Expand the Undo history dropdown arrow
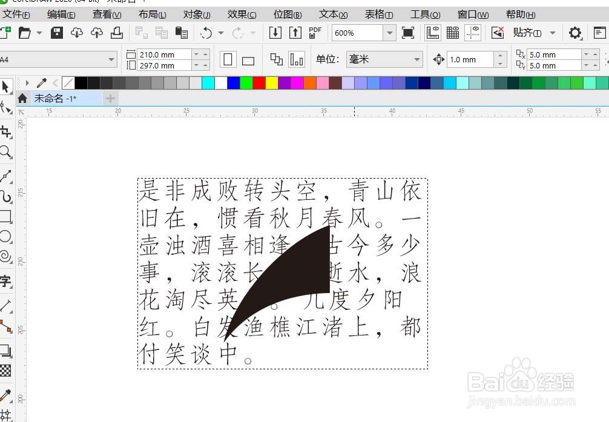This screenshot has height=422, width=609. (221, 33)
